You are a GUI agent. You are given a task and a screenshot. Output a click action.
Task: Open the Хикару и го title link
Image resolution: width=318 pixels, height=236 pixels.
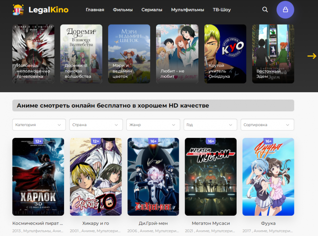(96, 223)
